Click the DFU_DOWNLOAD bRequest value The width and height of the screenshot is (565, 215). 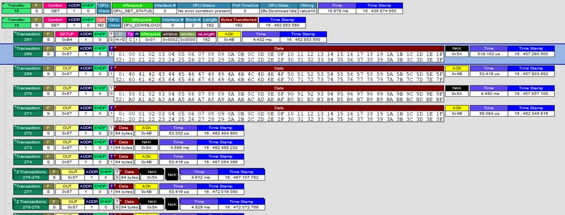(x=141, y=25)
